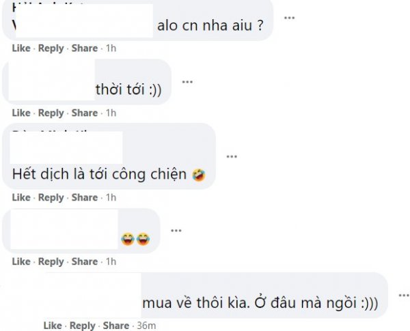Reply to the laughing emoji comment

coord(51,261)
